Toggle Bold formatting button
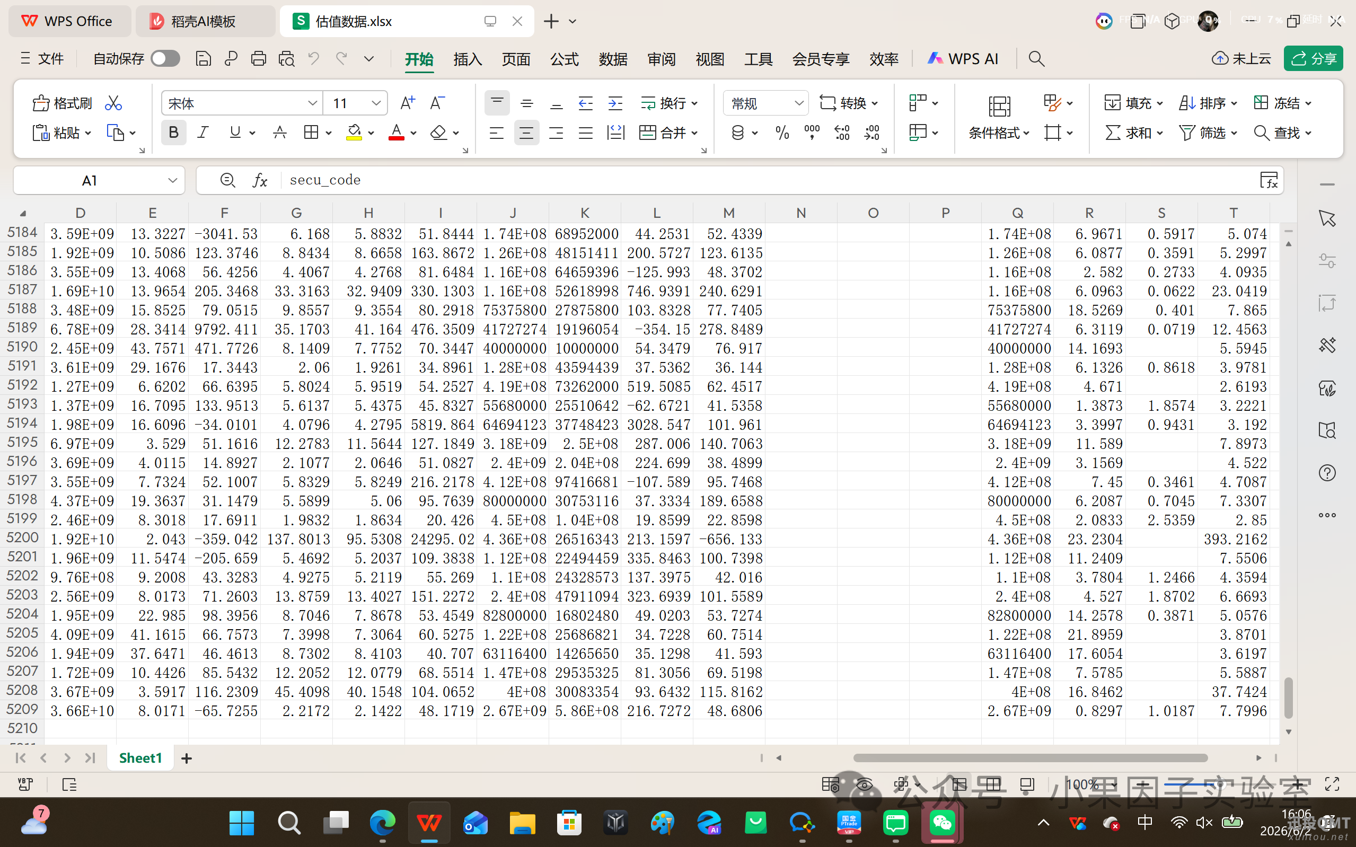The width and height of the screenshot is (1356, 847). (174, 133)
